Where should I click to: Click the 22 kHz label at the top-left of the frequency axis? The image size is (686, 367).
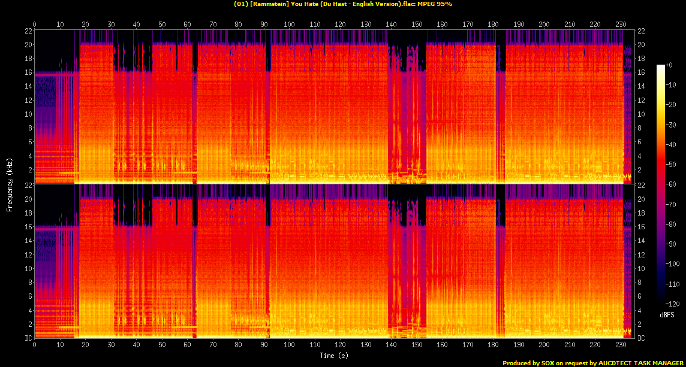pos(28,31)
